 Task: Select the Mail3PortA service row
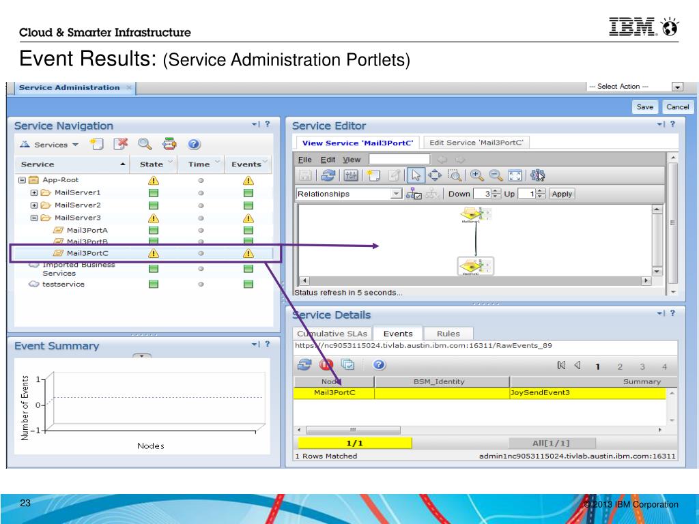coord(143,231)
